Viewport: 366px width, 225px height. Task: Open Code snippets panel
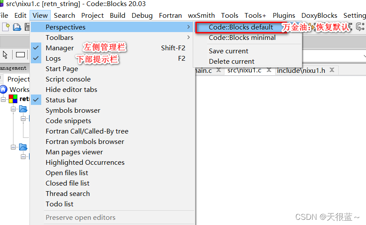coord(113,121)
